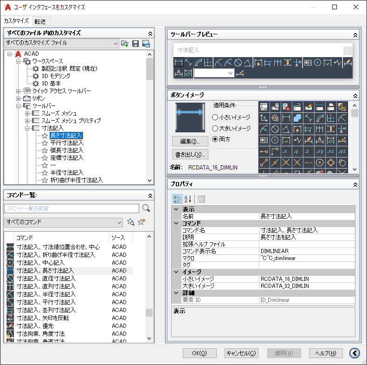Expand the クイック アクセス ツールバー node
This screenshot has height=365, width=367.
click(18, 91)
